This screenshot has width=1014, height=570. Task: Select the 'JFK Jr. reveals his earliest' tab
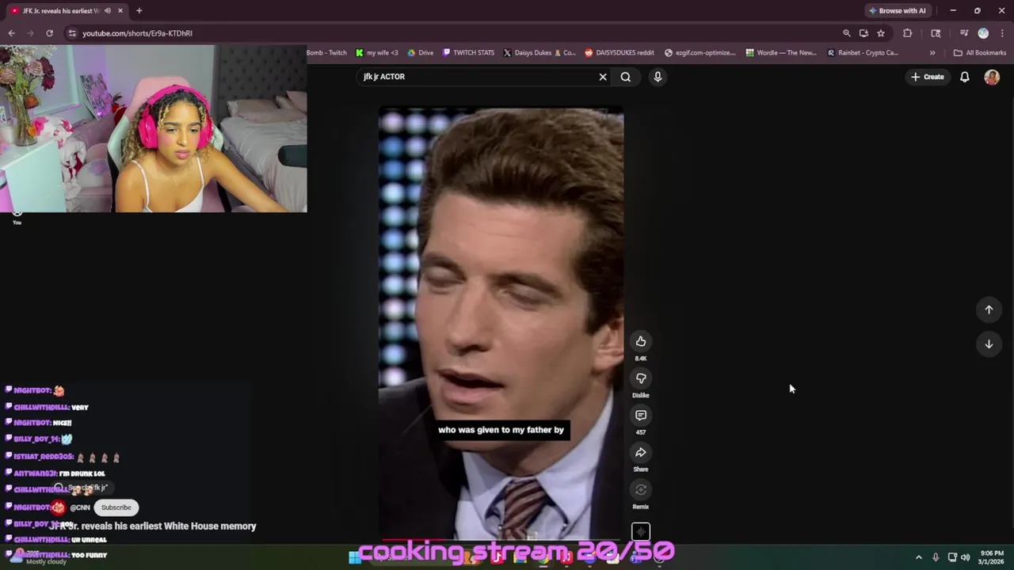tap(65, 10)
